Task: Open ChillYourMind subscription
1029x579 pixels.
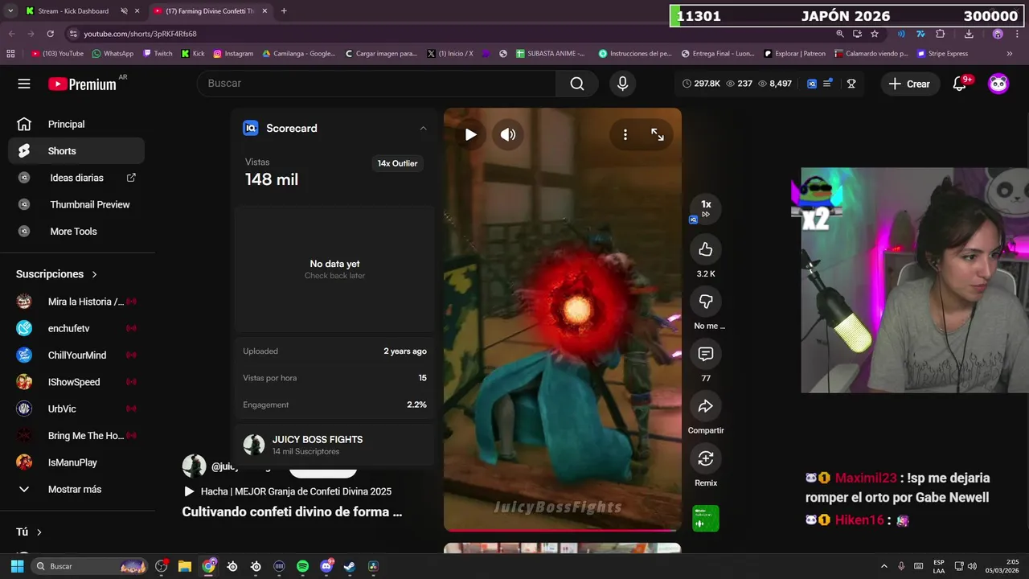Action: coord(76,355)
